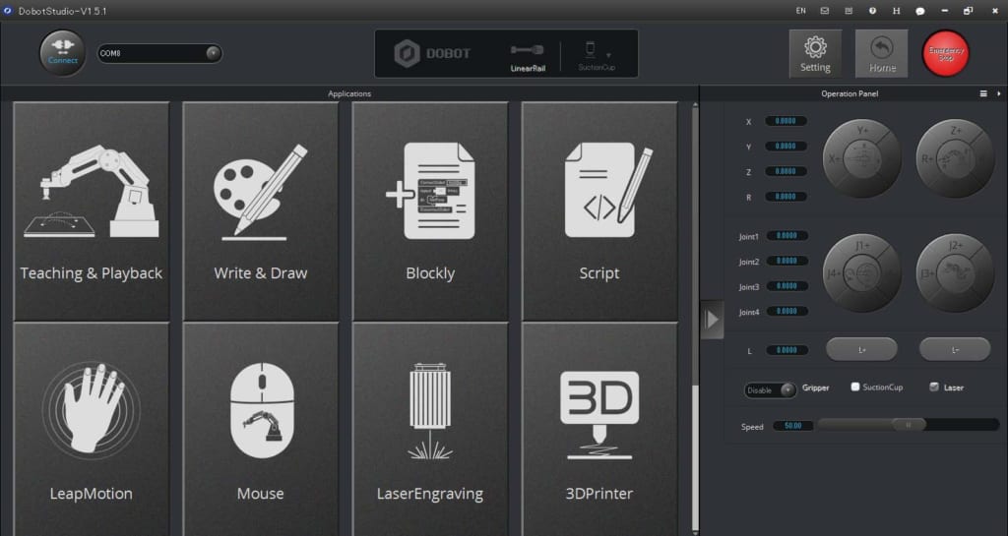
Task: Open the Script editor tile
Action: pos(599,211)
